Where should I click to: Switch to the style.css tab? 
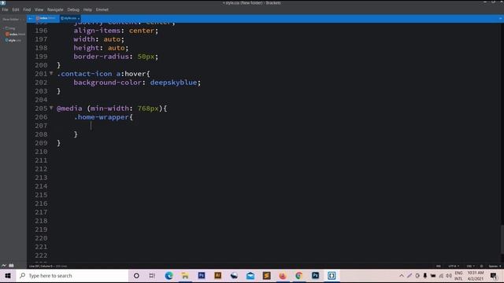pyautogui.click(x=70, y=18)
